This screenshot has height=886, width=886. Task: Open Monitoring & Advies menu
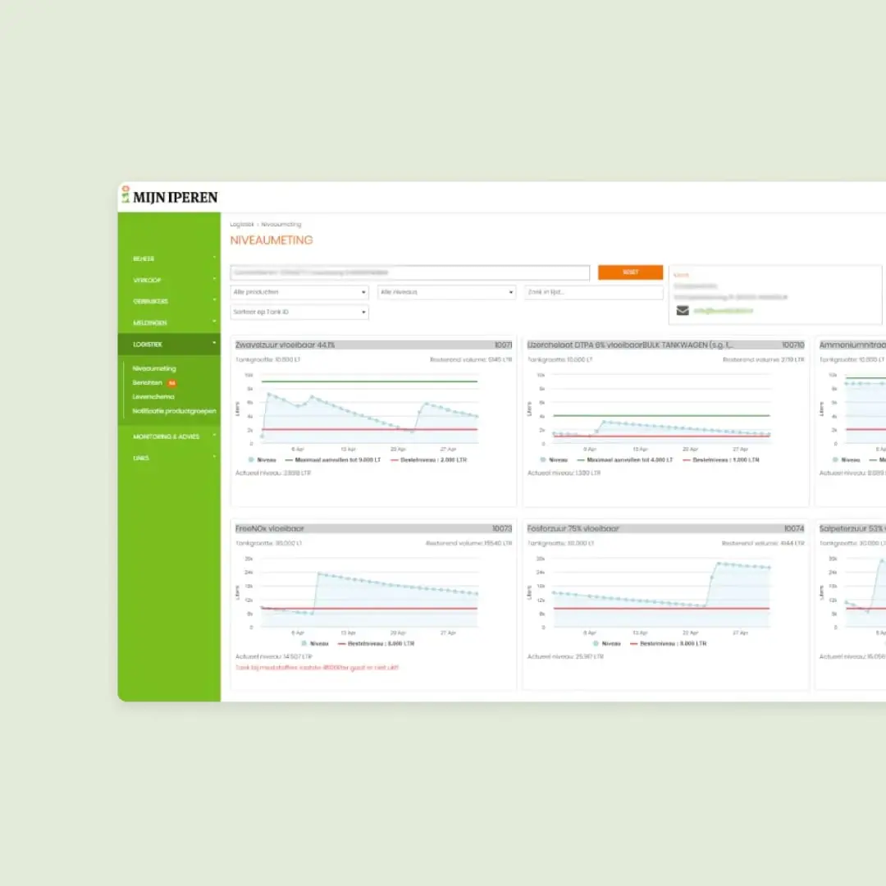(x=168, y=436)
